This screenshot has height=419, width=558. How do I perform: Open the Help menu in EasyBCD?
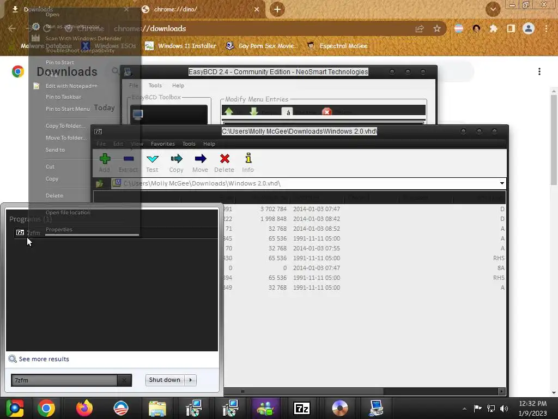[x=178, y=86]
